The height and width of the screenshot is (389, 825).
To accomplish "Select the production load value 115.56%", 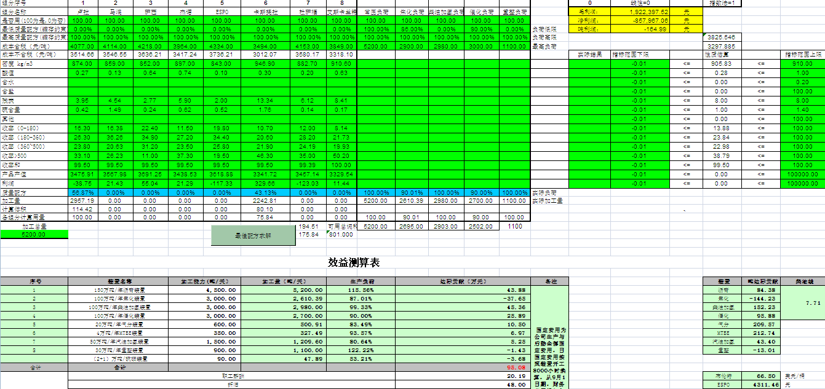I will pyautogui.click(x=361, y=290).
